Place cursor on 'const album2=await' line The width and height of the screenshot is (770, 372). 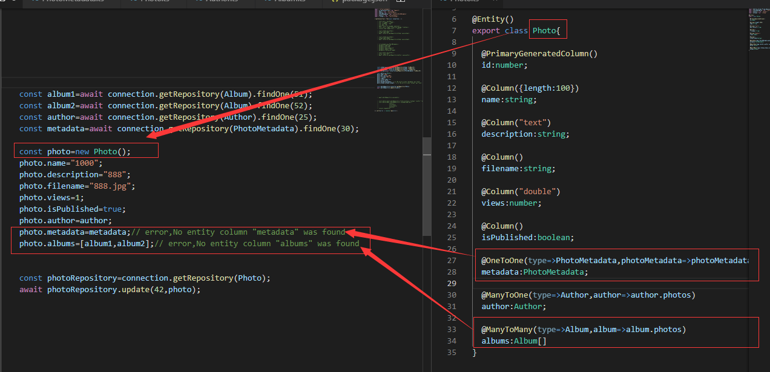click(166, 105)
